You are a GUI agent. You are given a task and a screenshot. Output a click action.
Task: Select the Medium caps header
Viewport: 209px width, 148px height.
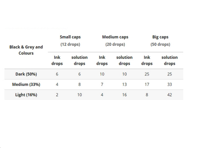(115, 37)
